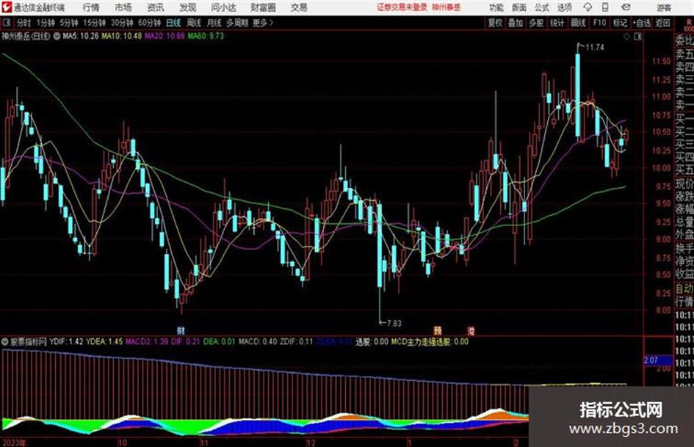
Task: Click 证券交易未登录 login link
Action: [x=402, y=7]
